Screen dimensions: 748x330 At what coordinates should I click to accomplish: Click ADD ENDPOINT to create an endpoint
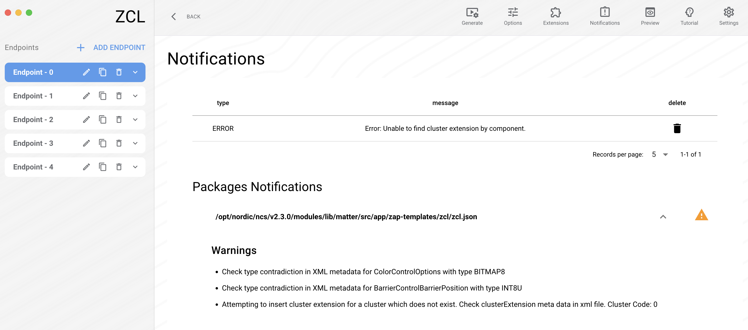[119, 47]
